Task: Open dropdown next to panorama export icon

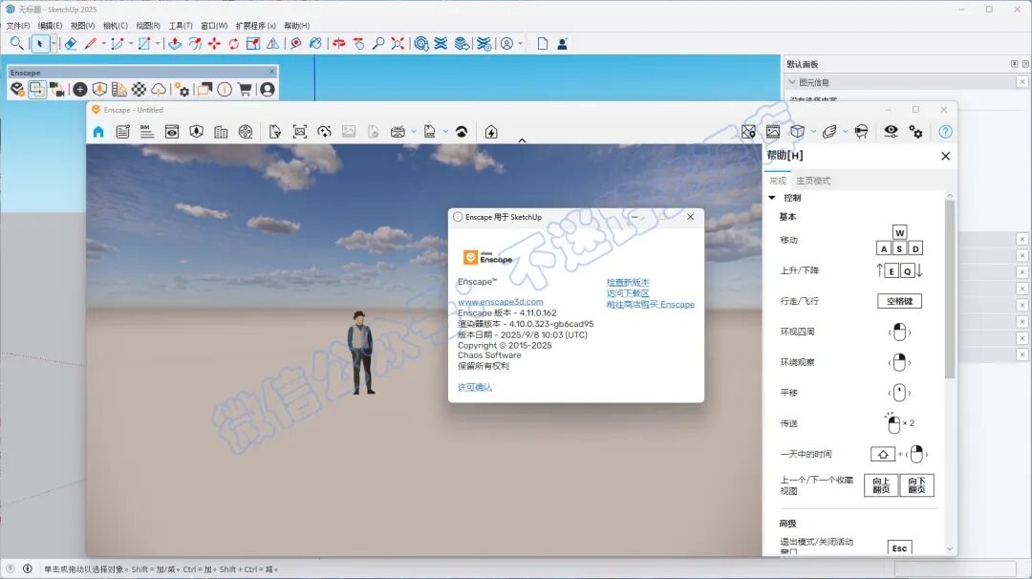Action: pyautogui.click(x=414, y=132)
